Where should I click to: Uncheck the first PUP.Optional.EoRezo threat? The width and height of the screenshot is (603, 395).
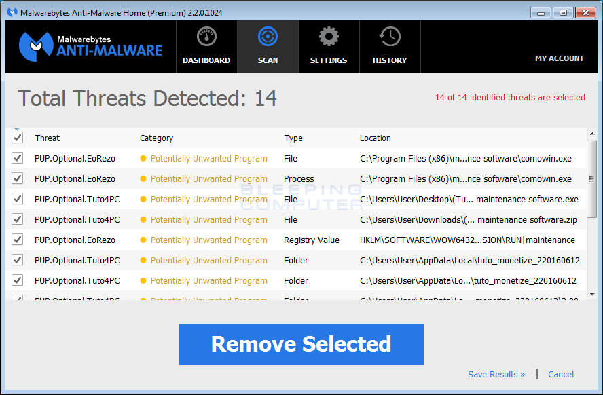[17, 158]
